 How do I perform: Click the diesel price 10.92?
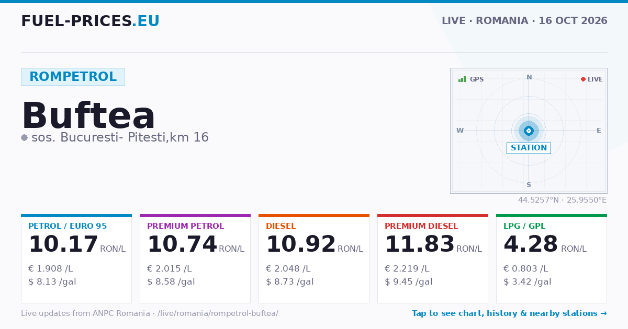[x=301, y=244]
